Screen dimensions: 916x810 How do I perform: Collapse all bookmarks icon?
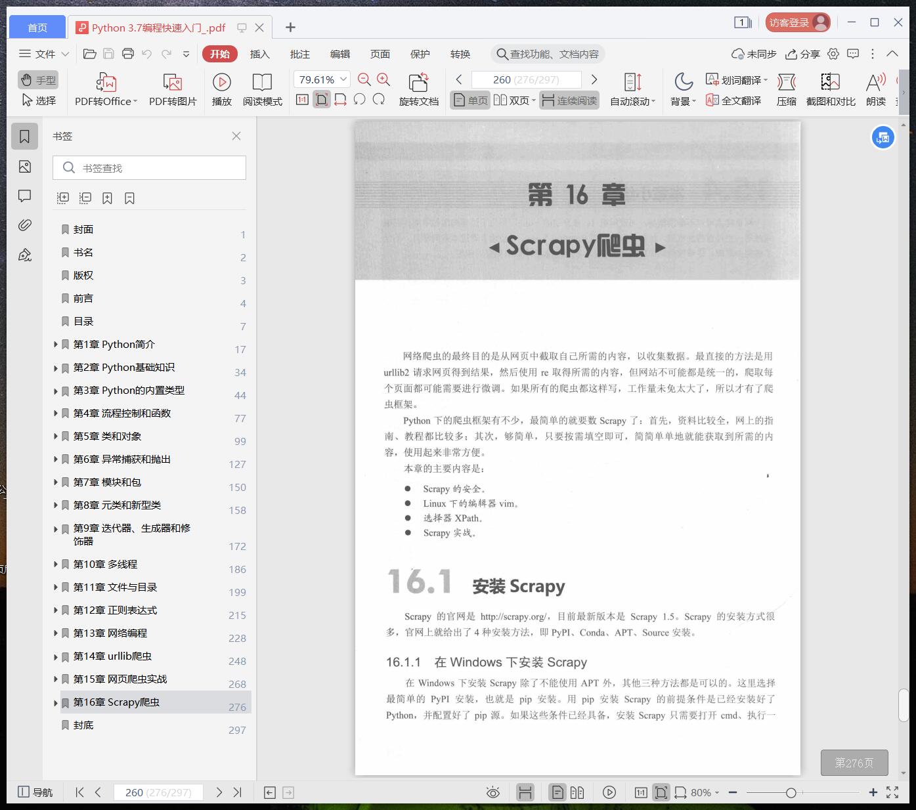coord(85,198)
